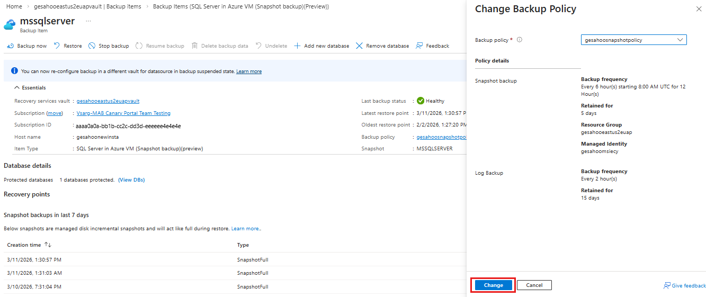The width and height of the screenshot is (706, 297).
Task: Click the Creation time column header
Action: (24, 245)
